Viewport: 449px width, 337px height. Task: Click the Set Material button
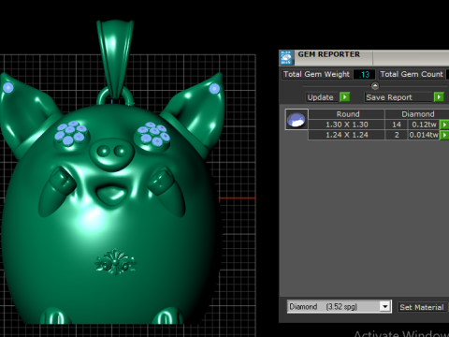(422, 307)
